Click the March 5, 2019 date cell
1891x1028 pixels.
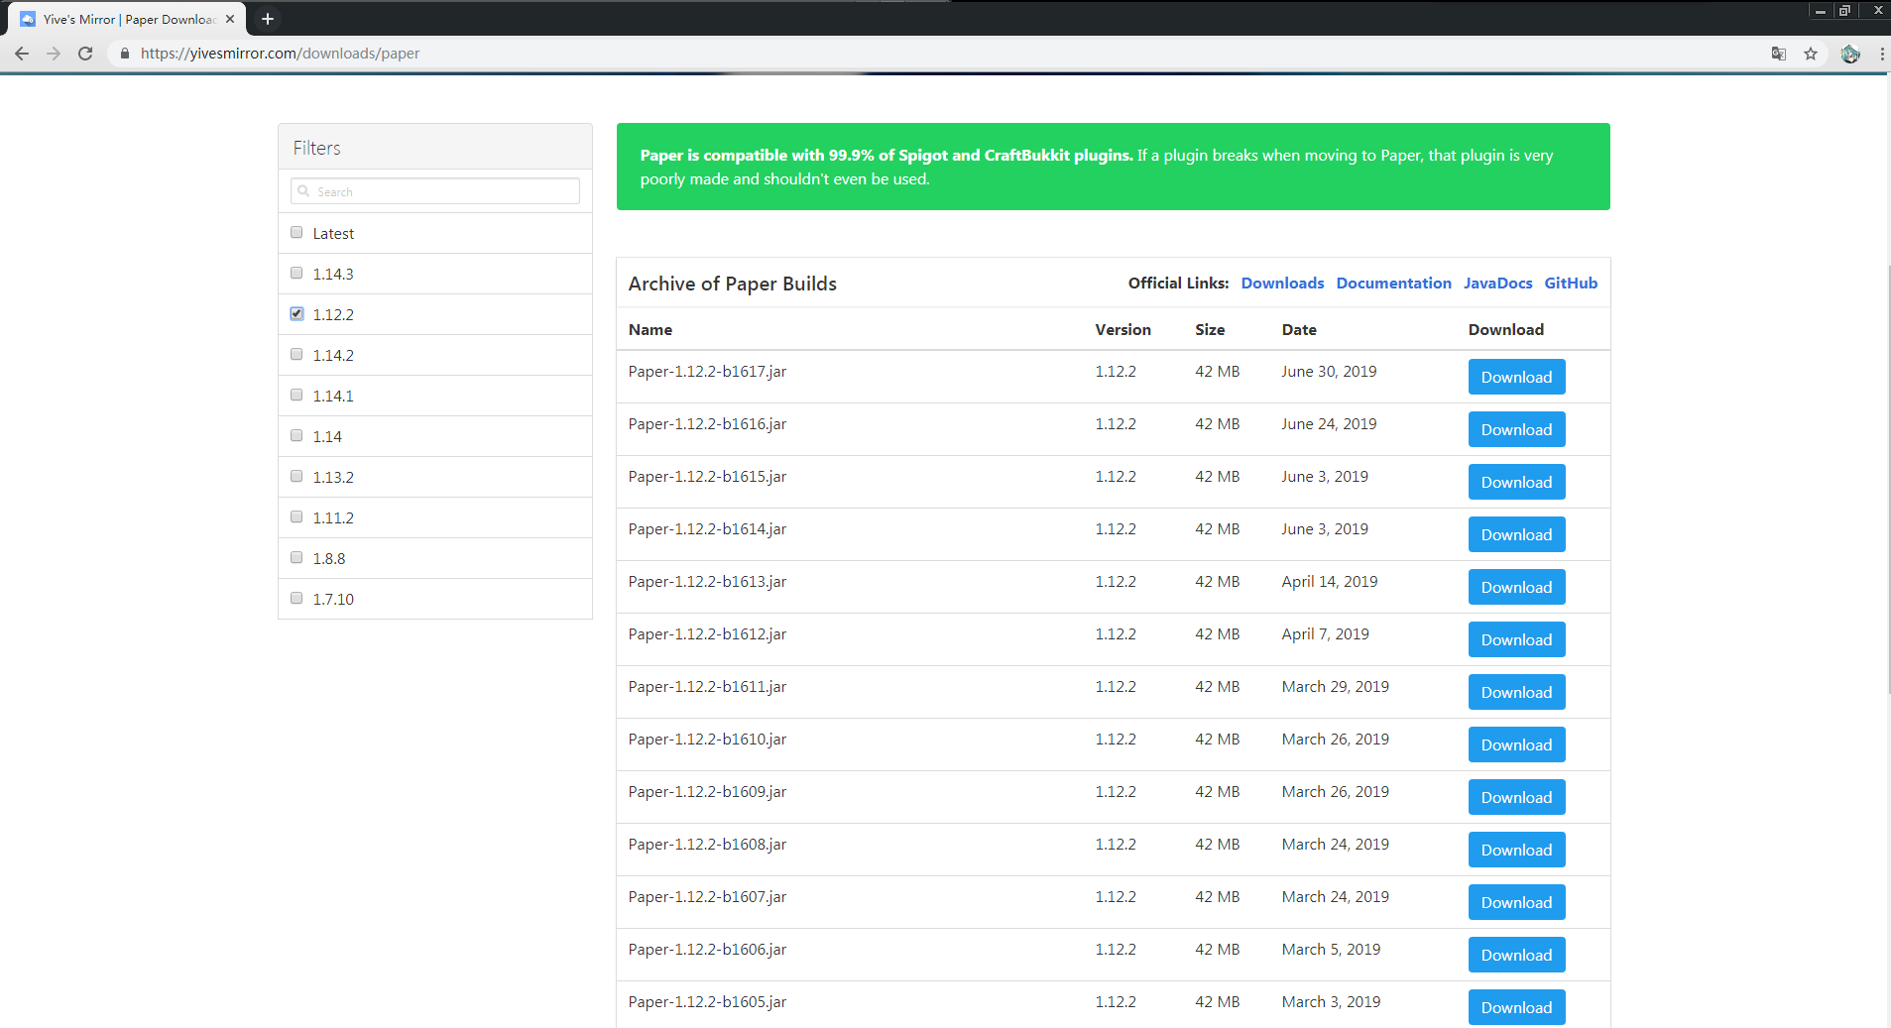[1331, 950]
